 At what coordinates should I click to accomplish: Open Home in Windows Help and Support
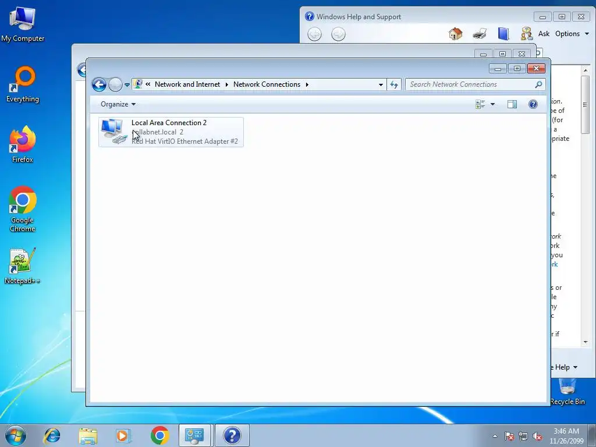(x=455, y=34)
